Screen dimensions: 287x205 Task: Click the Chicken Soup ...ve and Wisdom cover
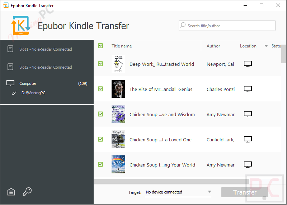118,114
